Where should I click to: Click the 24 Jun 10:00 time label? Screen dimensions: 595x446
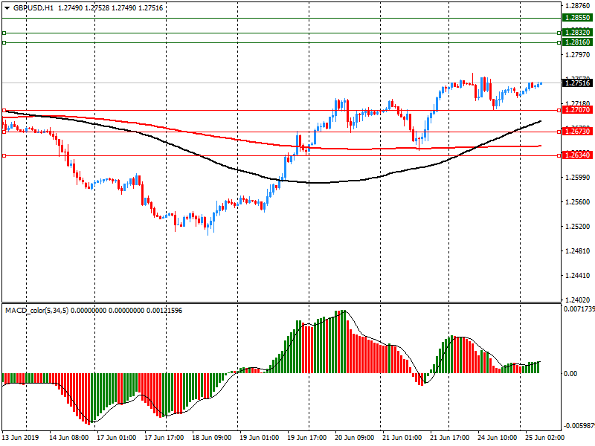coord(497,438)
